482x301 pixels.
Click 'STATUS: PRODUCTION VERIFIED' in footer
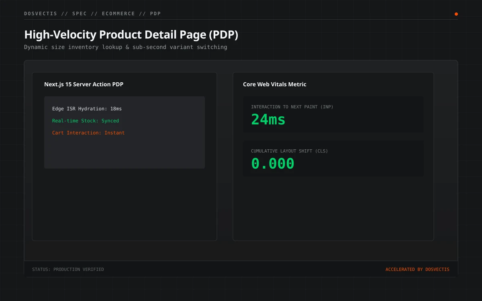click(x=68, y=269)
